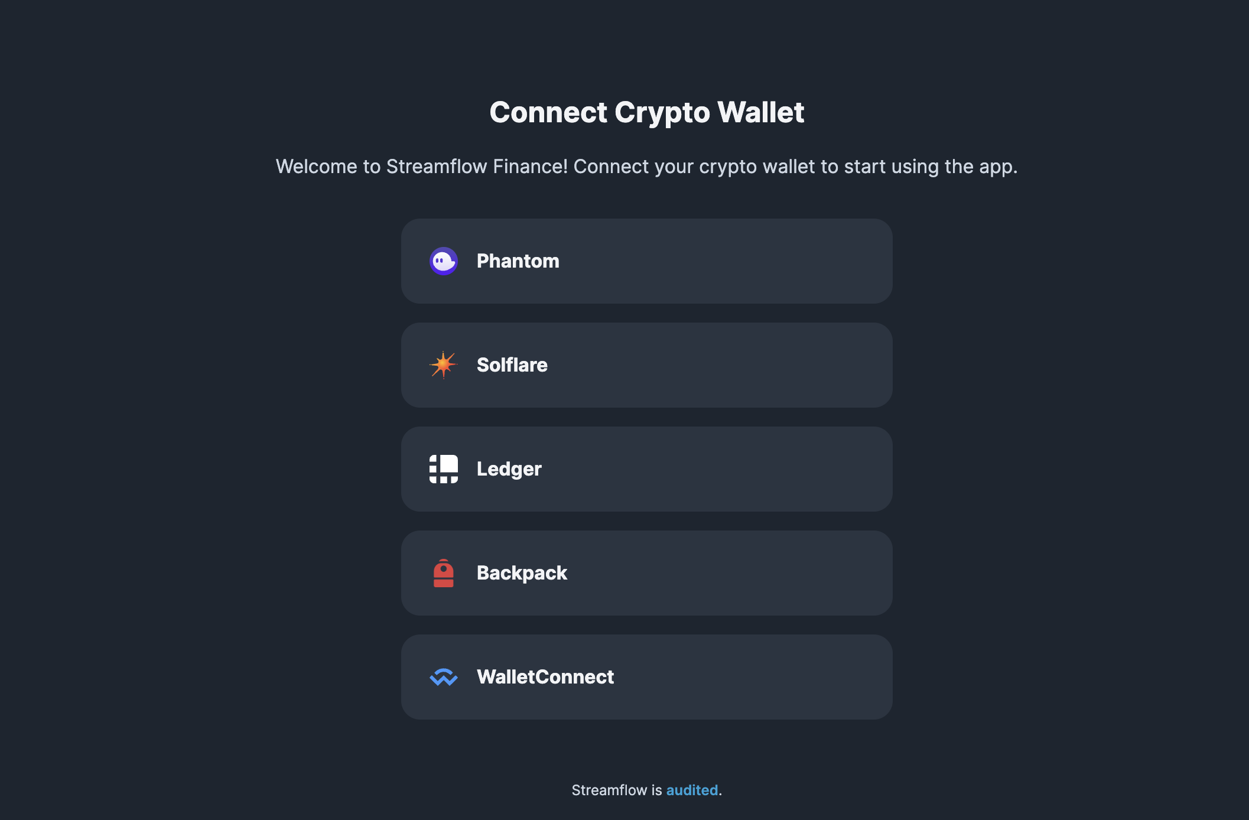Pick the WalletConnect connection option
The height and width of the screenshot is (820, 1249).
pos(647,677)
